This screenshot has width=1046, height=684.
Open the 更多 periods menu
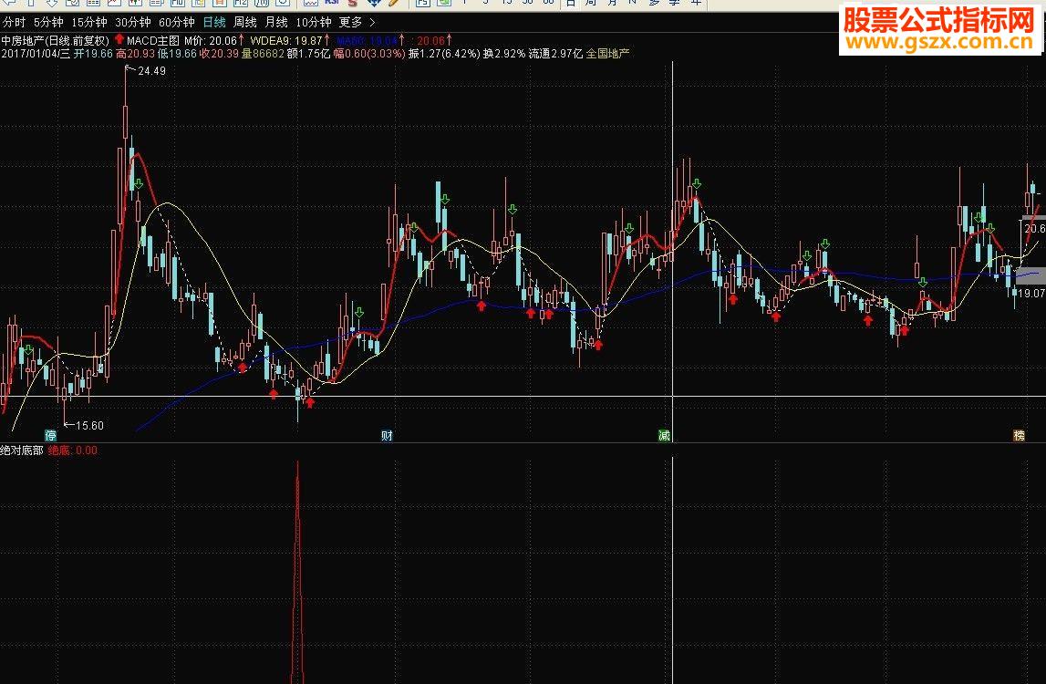coord(351,23)
